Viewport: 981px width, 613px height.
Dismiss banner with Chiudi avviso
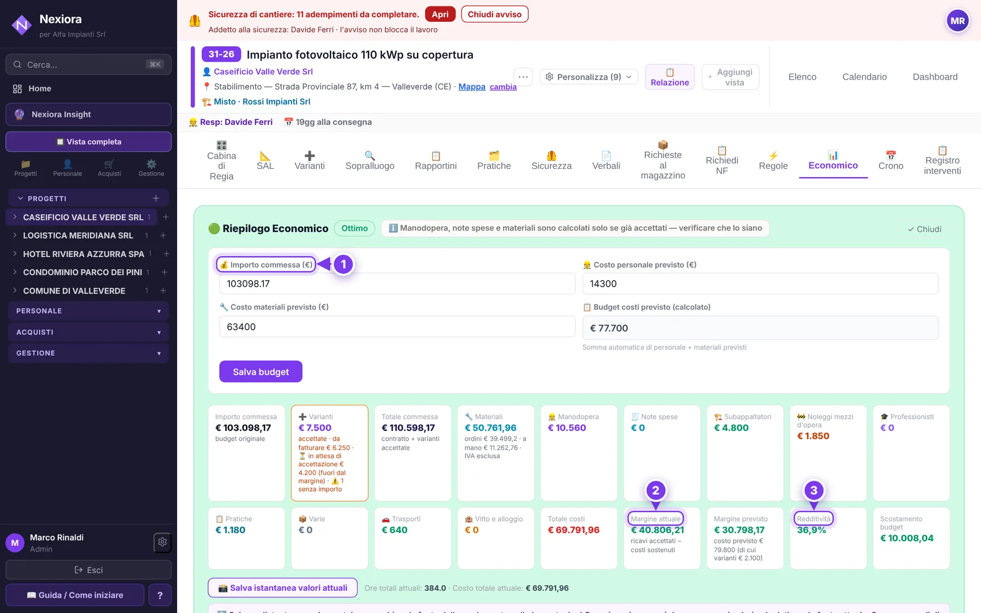494,14
